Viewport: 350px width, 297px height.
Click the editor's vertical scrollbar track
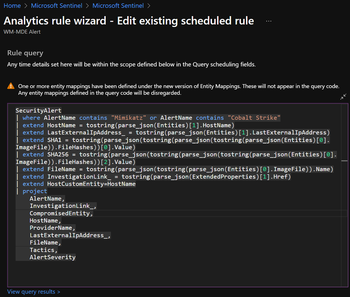coord(344,195)
